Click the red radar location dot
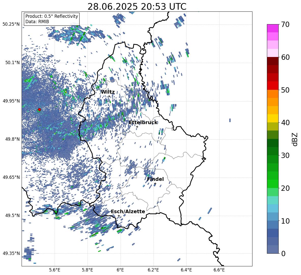The width and height of the screenshot is (301, 275). [x=39, y=110]
